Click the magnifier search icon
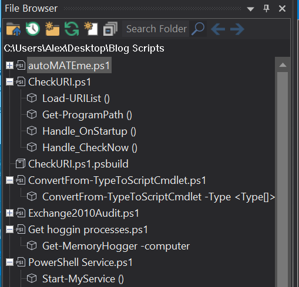Viewport: 299px width, 287px height. coord(198,29)
